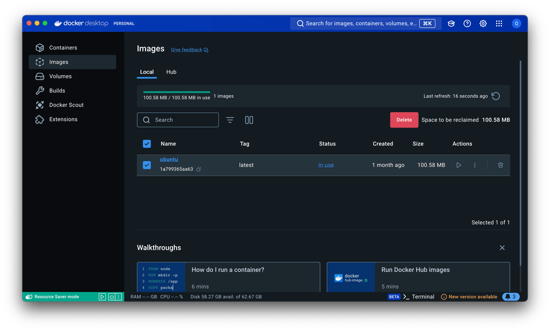Click the 'Selected 1 of 1' text
The width and height of the screenshot is (550, 331).
pyautogui.click(x=491, y=223)
